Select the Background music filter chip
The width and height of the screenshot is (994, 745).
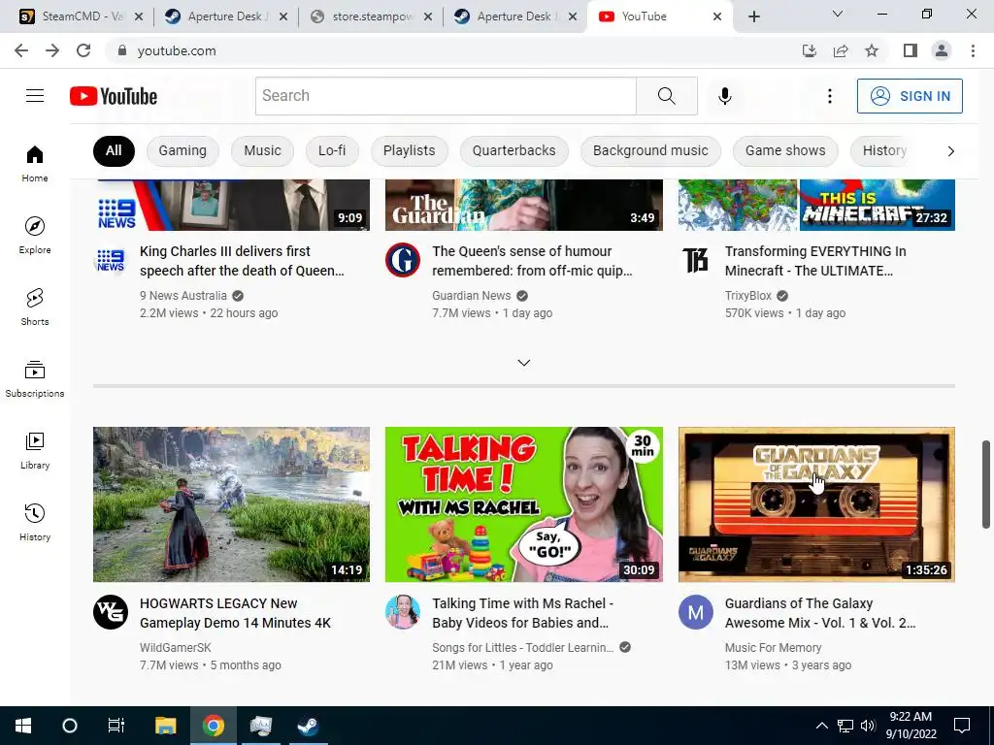650,150
